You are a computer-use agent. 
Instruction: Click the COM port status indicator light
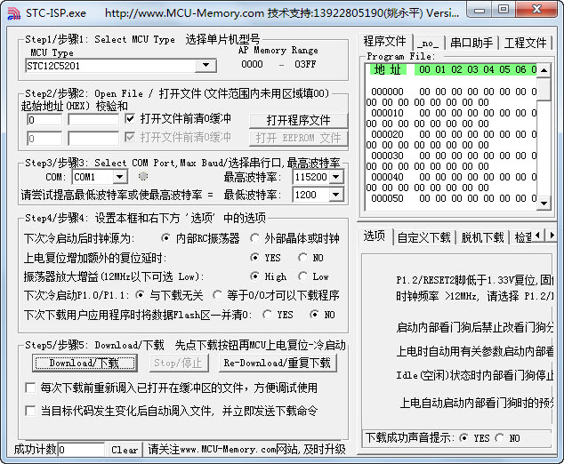143,177
